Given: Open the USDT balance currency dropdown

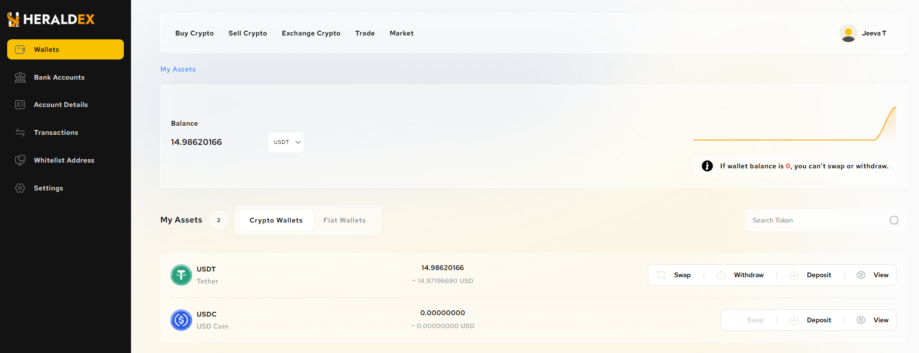Looking at the screenshot, I should [286, 142].
